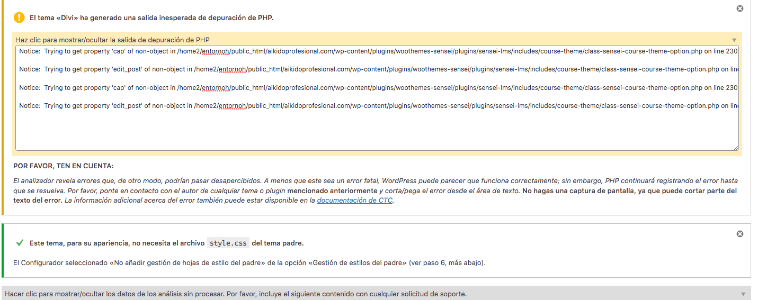Viewport: 758px width, 300px height.
Task: Dismiss the style.css parent theme notice
Action: (x=740, y=234)
